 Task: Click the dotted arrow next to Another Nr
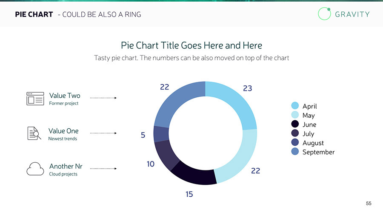click(103, 169)
